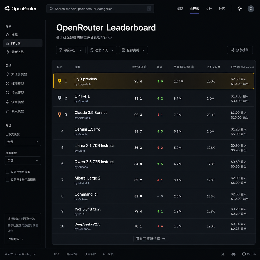Open the Gemini 1.5 Pro model
This screenshot has width=260, height=260.
154,131
